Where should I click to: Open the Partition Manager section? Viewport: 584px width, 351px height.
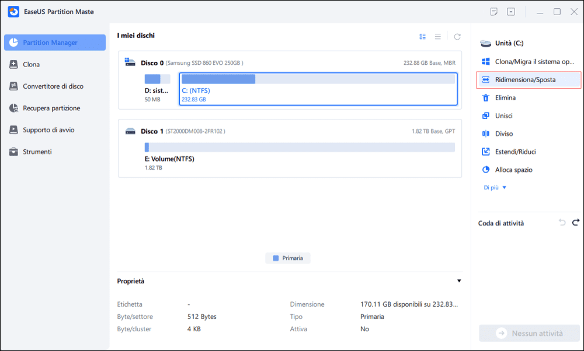(55, 43)
